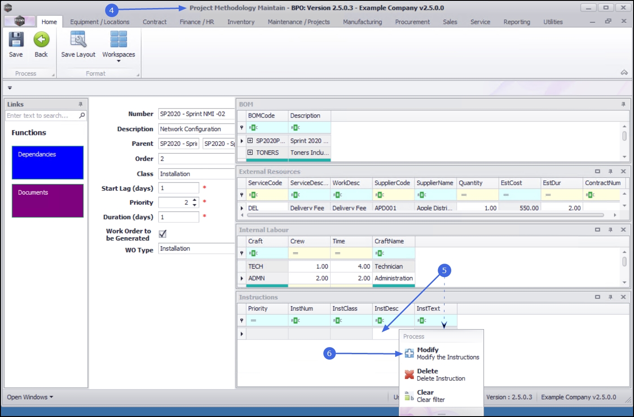Viewport: 634px width, 417px height.
Task: Pin the BOM panel
Action: point(623,104)
